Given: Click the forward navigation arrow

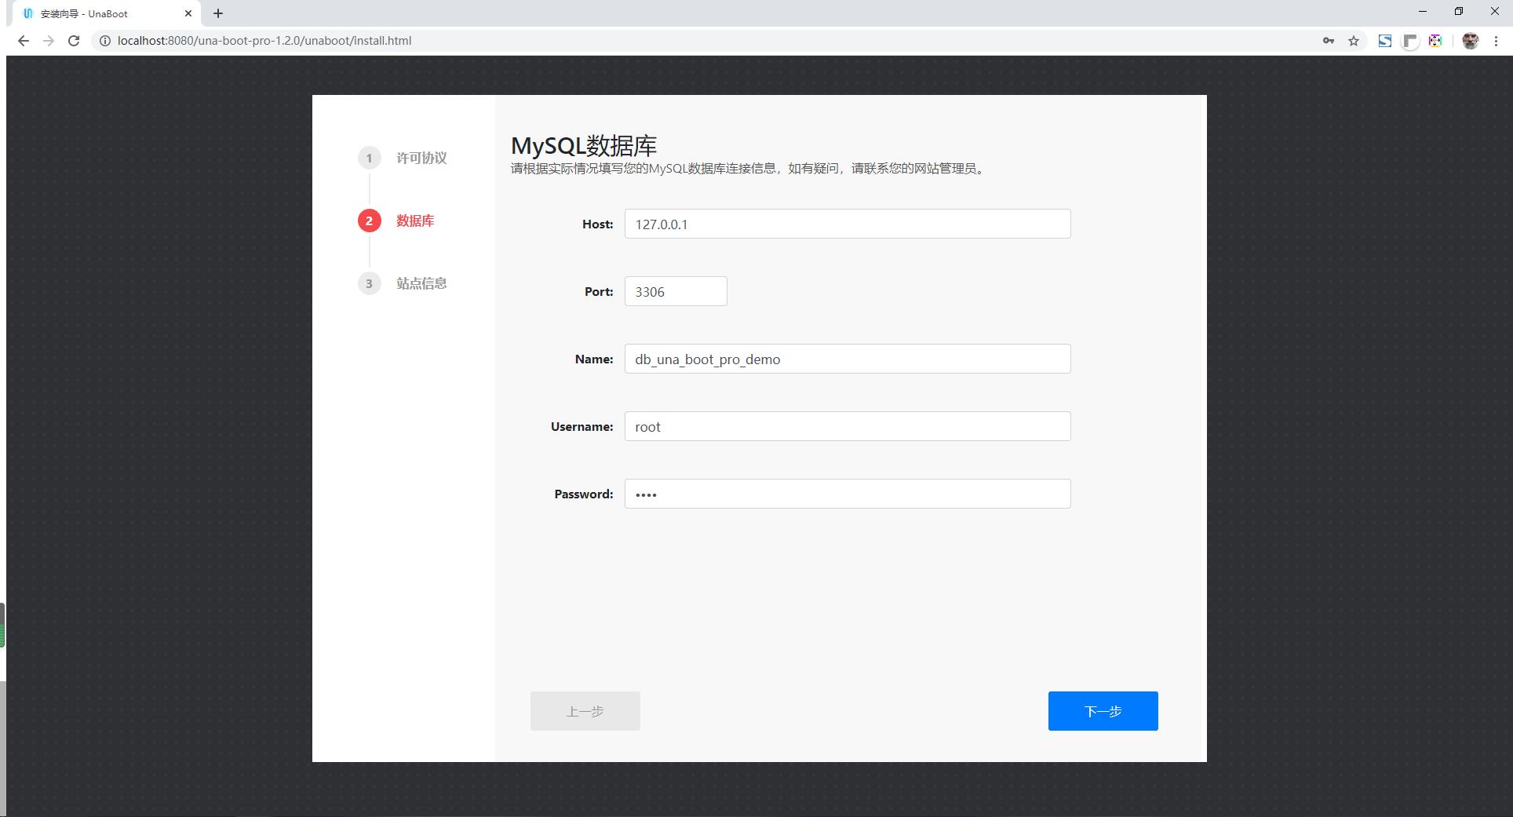Looking at the screenshot, I should coord(48,40).
